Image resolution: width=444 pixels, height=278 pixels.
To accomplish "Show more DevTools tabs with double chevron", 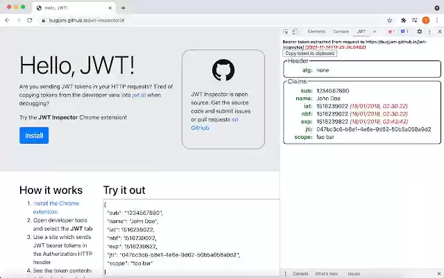I will pyautogui.click(x=375, y=31).
